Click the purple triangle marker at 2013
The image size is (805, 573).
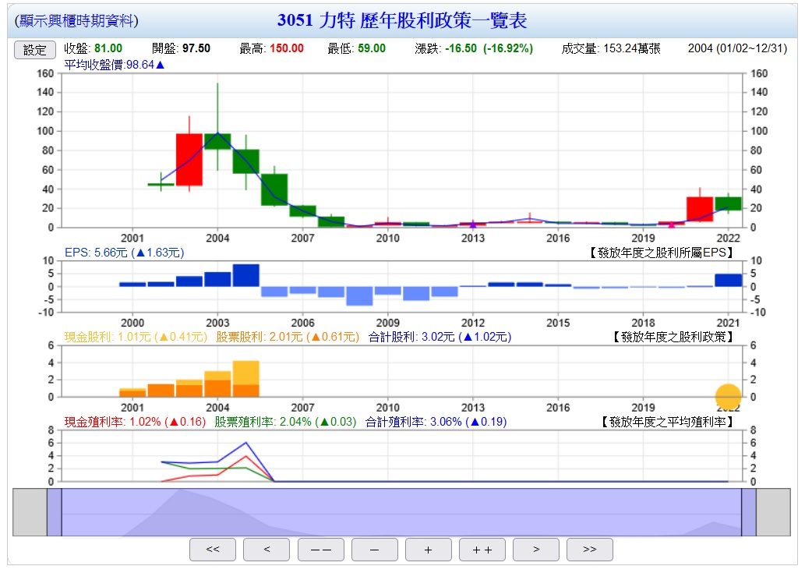(x=472, y=225)
